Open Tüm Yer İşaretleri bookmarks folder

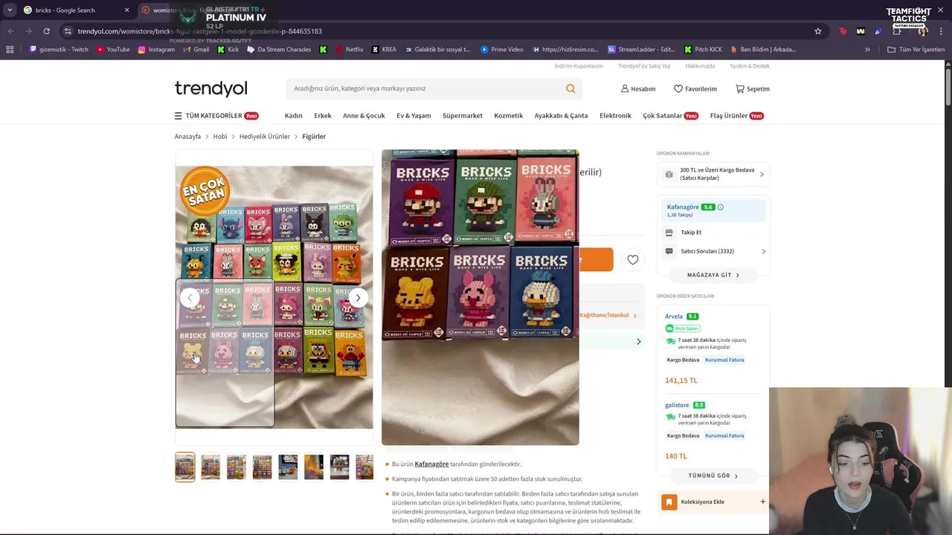click(916, 49)
